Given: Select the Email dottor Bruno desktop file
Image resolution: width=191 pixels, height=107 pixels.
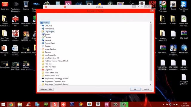Looking at the screenshot, I should click(26, 21).
